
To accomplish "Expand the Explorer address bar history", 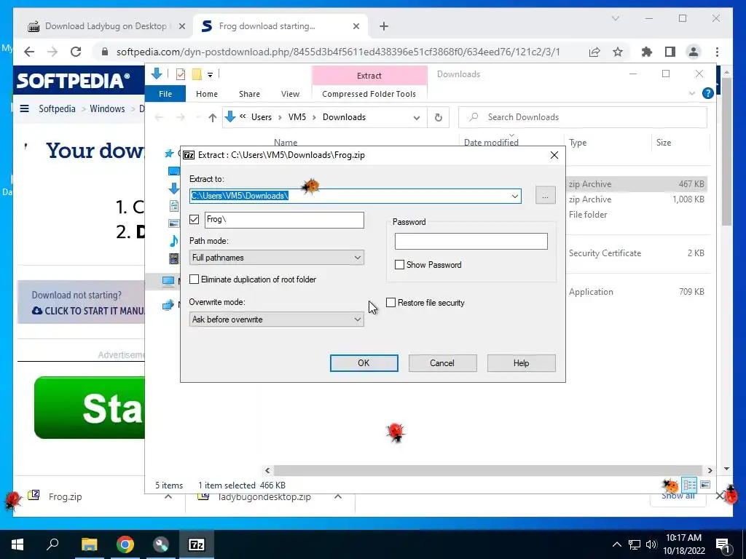I will click(x=416, y=117).
